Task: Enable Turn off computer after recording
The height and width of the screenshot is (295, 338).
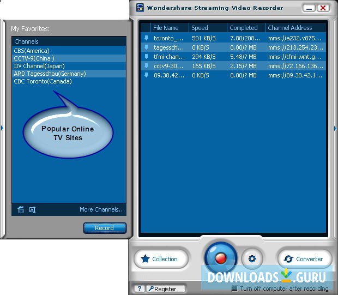Action: tap(234, 288)
